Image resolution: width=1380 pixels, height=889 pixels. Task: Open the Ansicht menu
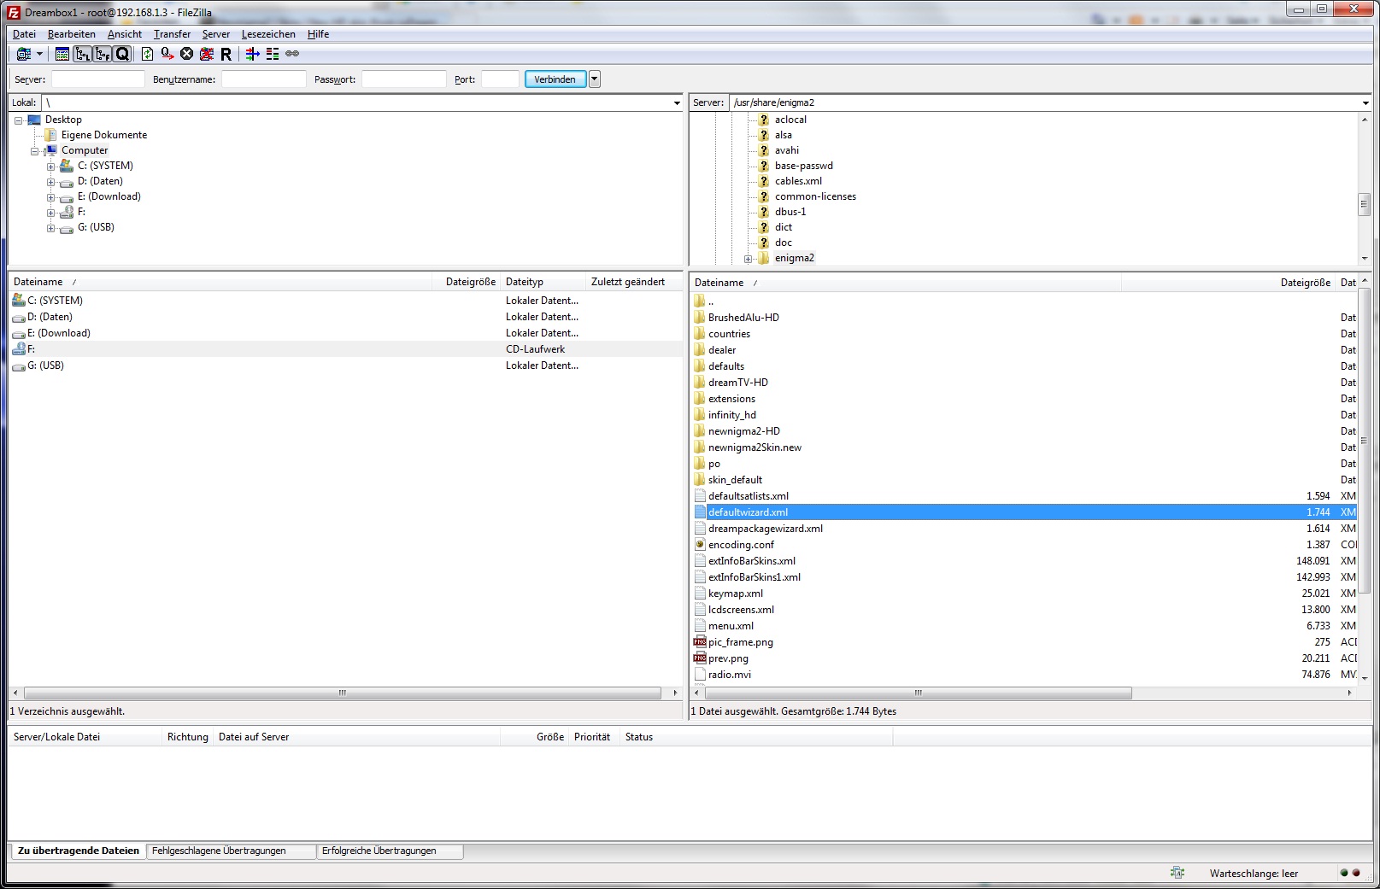pyautogui.click(x=125, y=34)
